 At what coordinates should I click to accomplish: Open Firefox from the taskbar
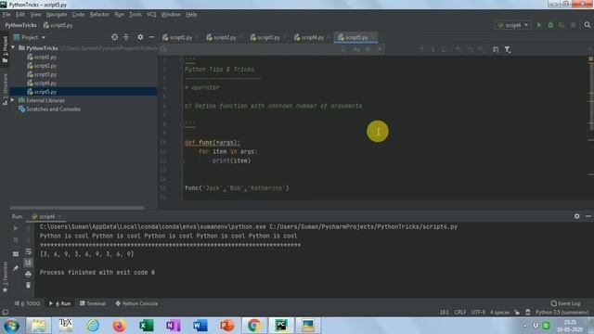point(120,326)
